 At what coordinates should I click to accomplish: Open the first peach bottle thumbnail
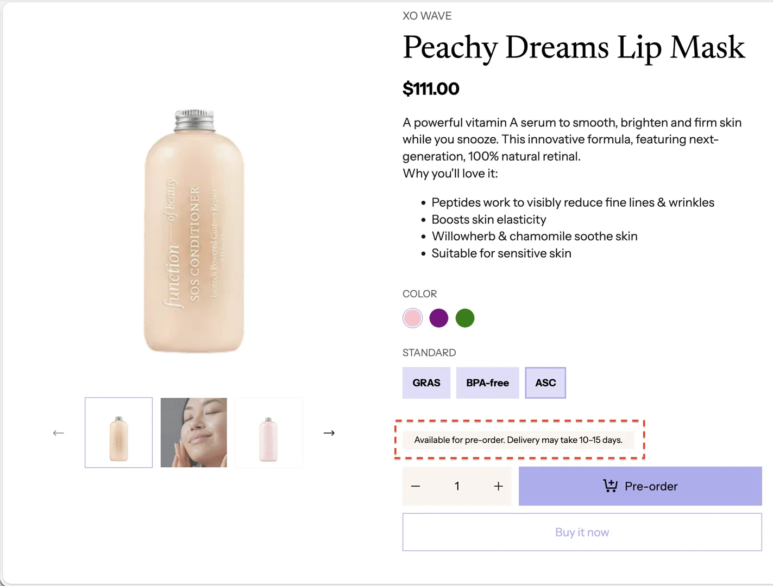(x=118, y=432)
